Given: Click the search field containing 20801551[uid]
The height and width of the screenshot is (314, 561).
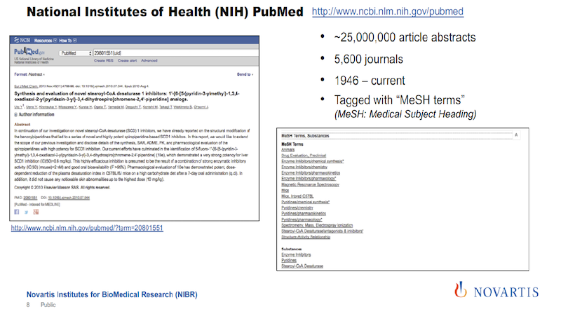Looking at the screenshot, I should [176, 53].
